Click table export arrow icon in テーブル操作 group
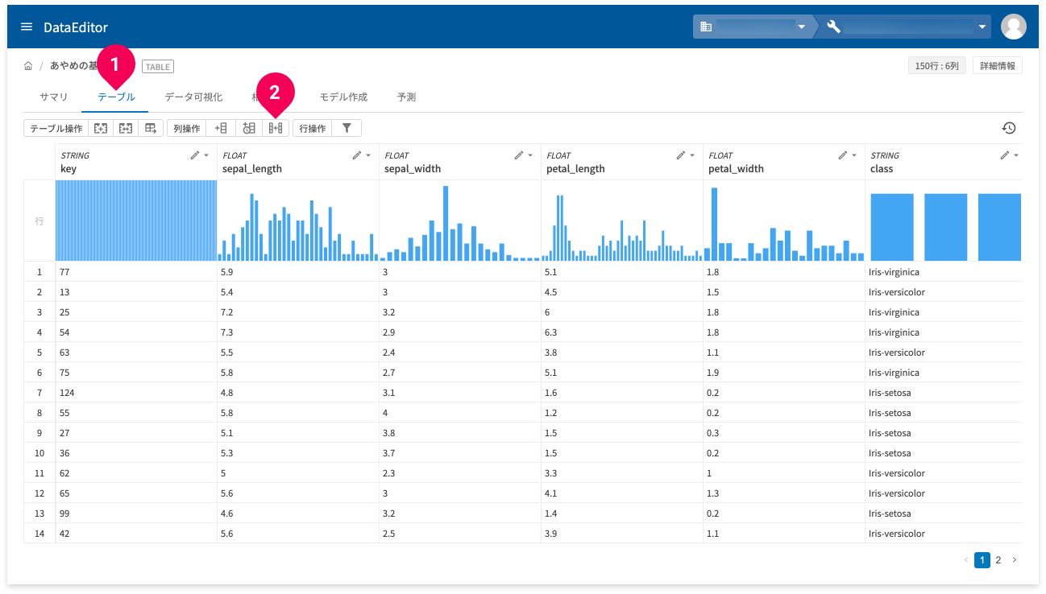The height and width of the screenshot is (594, 1046). [151, 128]
